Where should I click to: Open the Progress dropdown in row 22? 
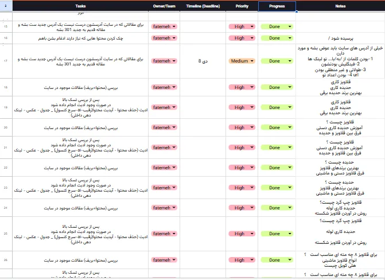(277, 168)
